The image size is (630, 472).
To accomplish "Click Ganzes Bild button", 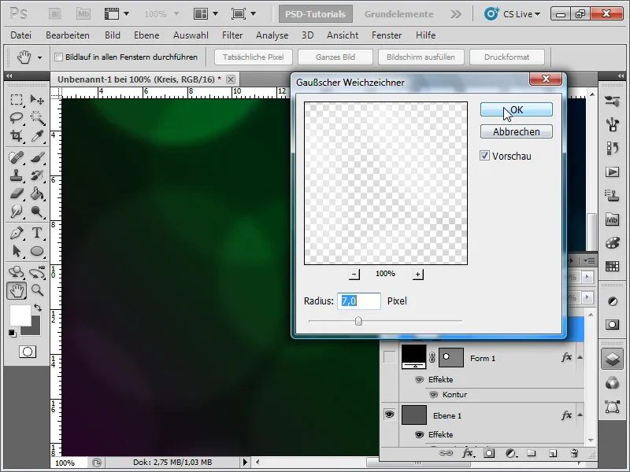I will pyautogui.click(x=335, y=57).
